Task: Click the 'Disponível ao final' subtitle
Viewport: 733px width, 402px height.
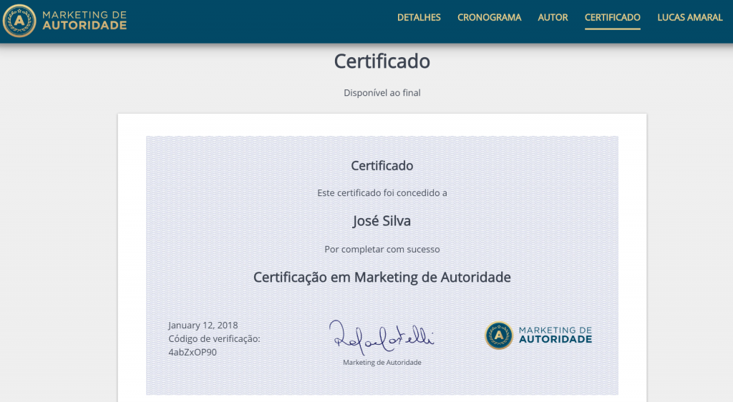Action: 382,93
